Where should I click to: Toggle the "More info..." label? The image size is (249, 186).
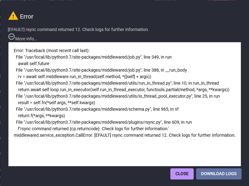(26, 39)
